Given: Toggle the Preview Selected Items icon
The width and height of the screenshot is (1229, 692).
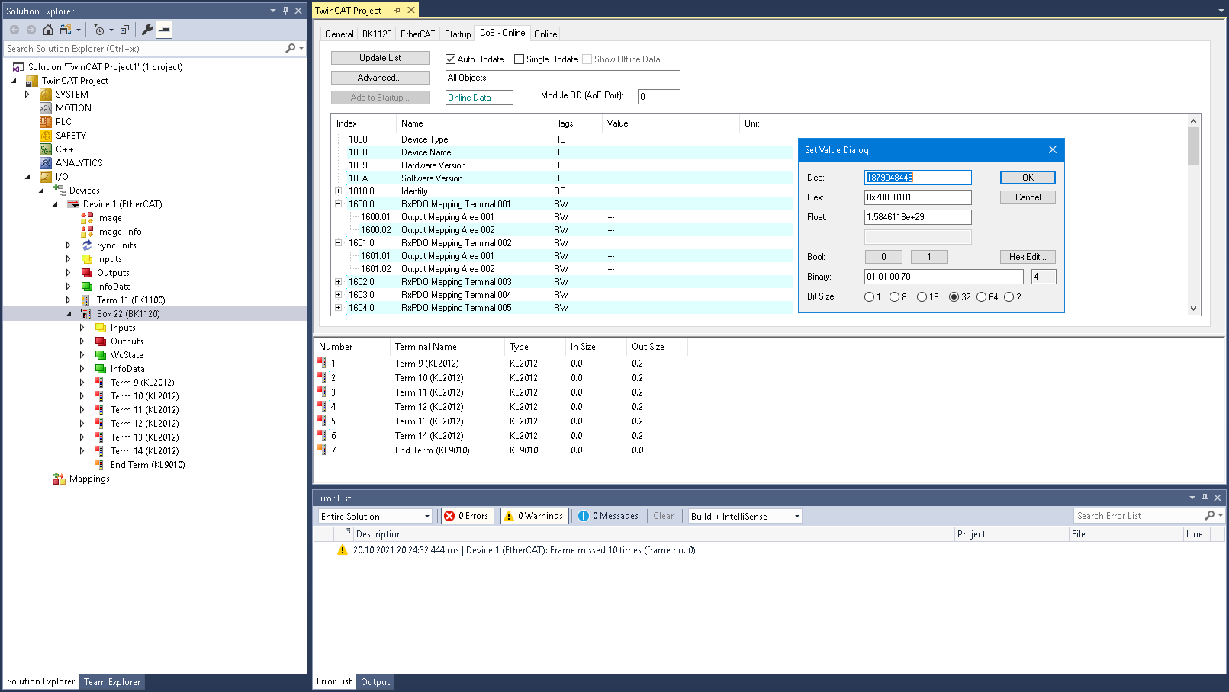Looking at the screenshot, I should [164, 30].
